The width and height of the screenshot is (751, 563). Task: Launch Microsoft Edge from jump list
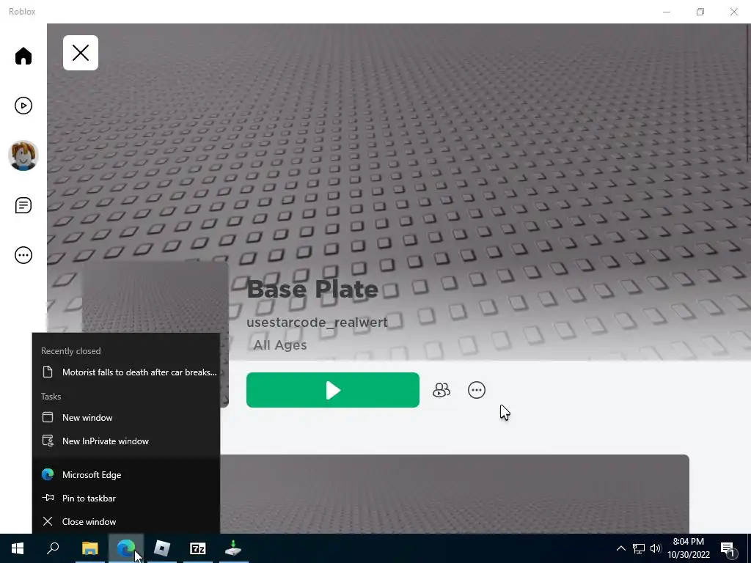click(x=126, y=474)
